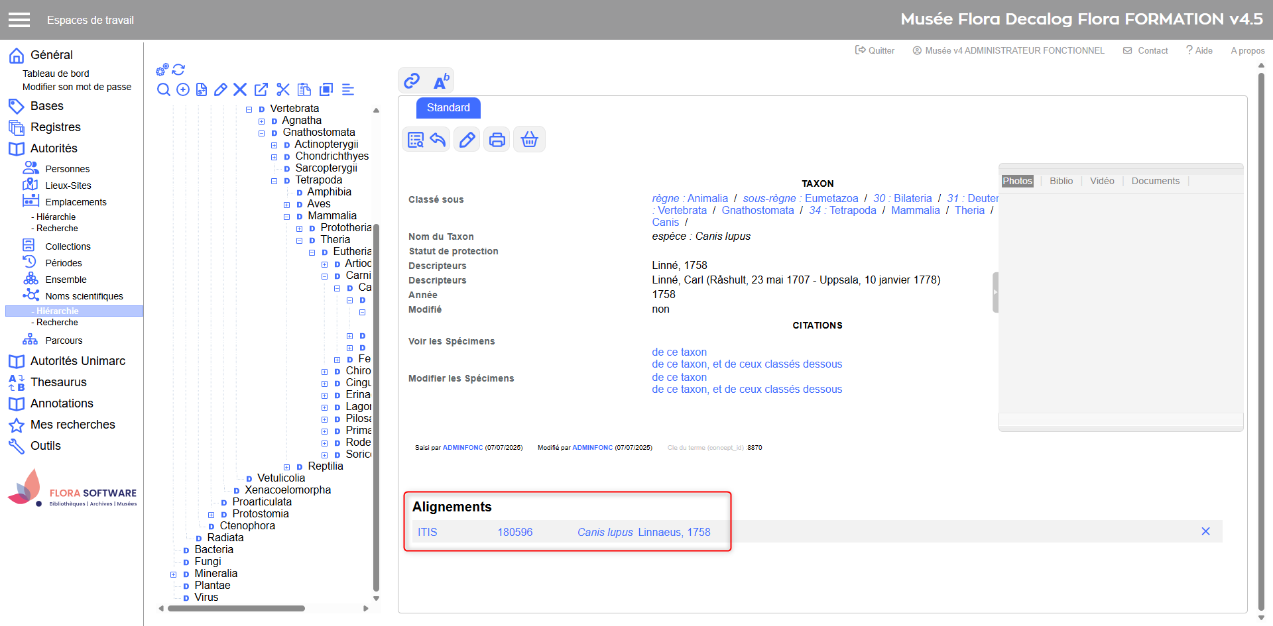Remove the ITIS alignment with the X
This screenshot has width=1273, height=626.
(x=1205, y=531)
